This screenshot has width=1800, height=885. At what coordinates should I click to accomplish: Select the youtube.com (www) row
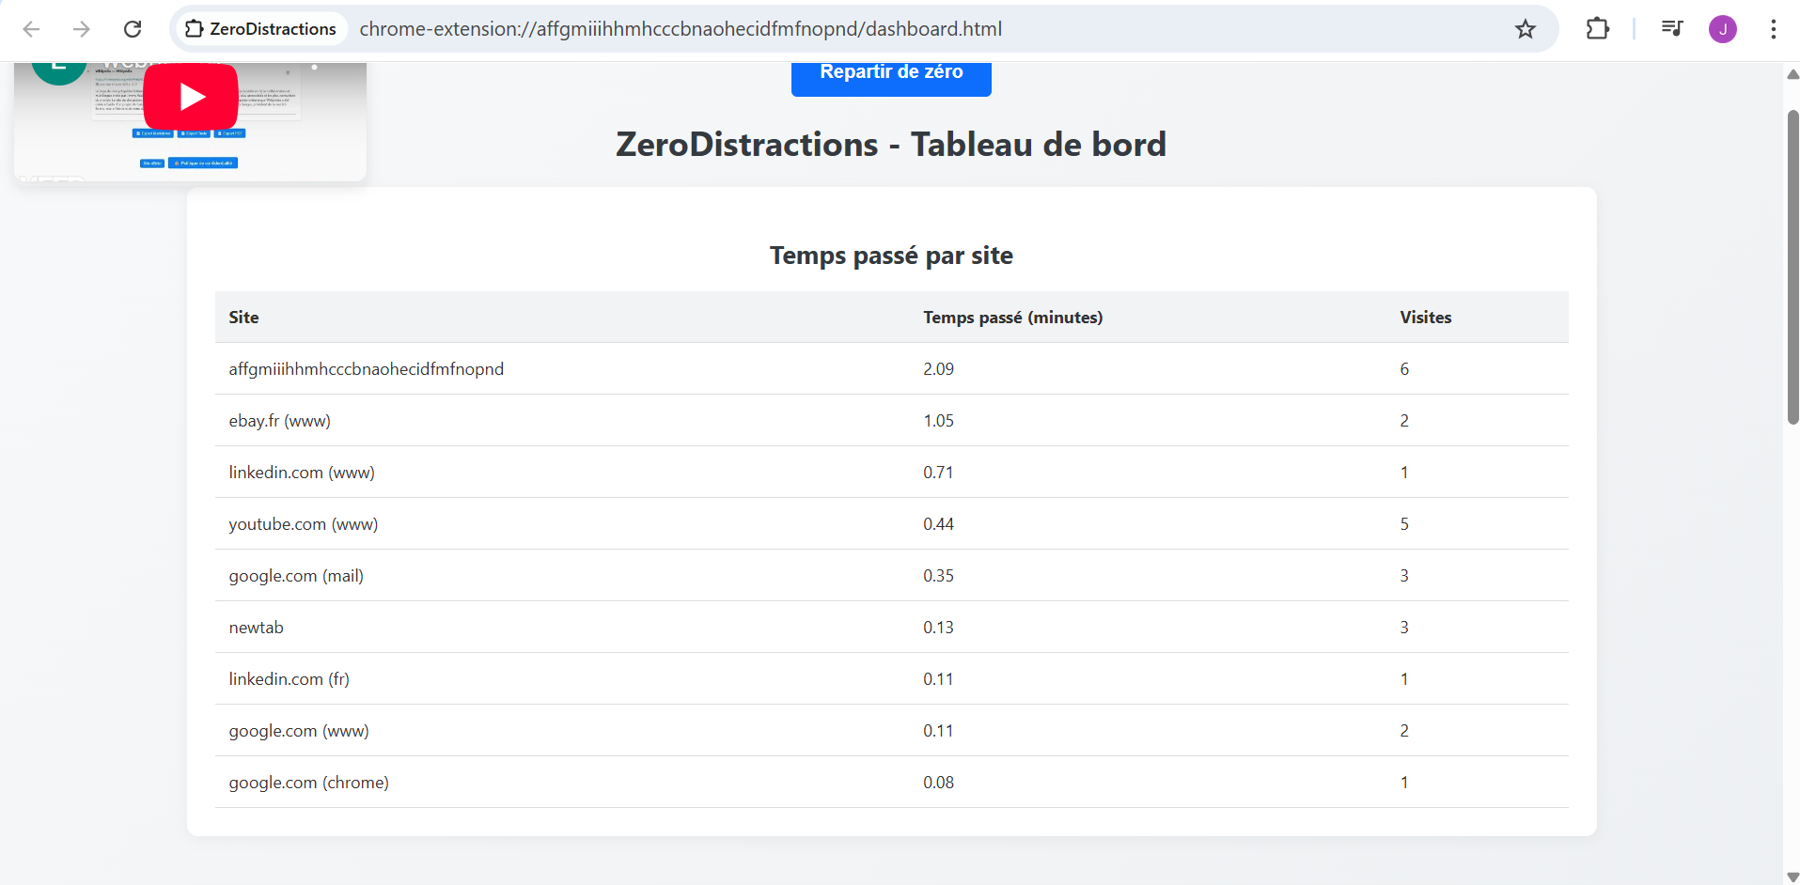(891, 523)
